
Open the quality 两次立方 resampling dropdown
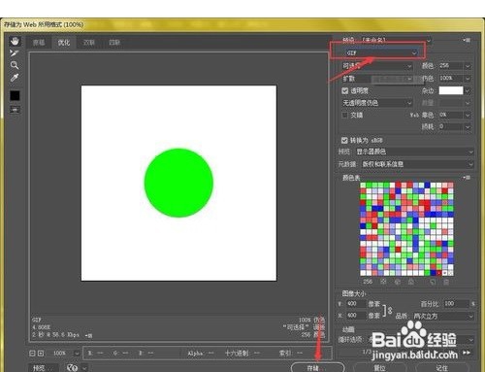[443, 316]
